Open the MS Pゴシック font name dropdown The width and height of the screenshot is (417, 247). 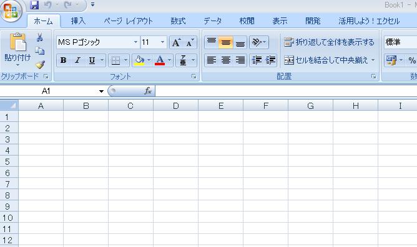coord(135,42)
